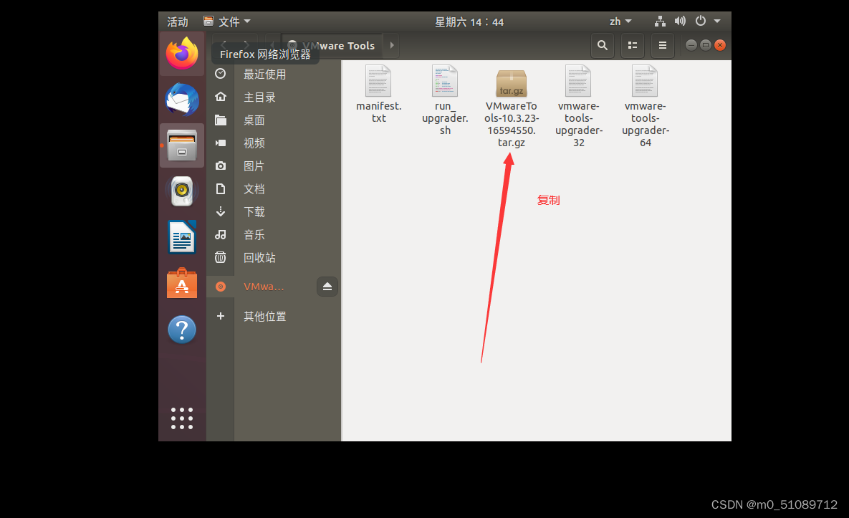Open the hamburger menu in Files
This screenshot has width=849, height=518.
662,45
